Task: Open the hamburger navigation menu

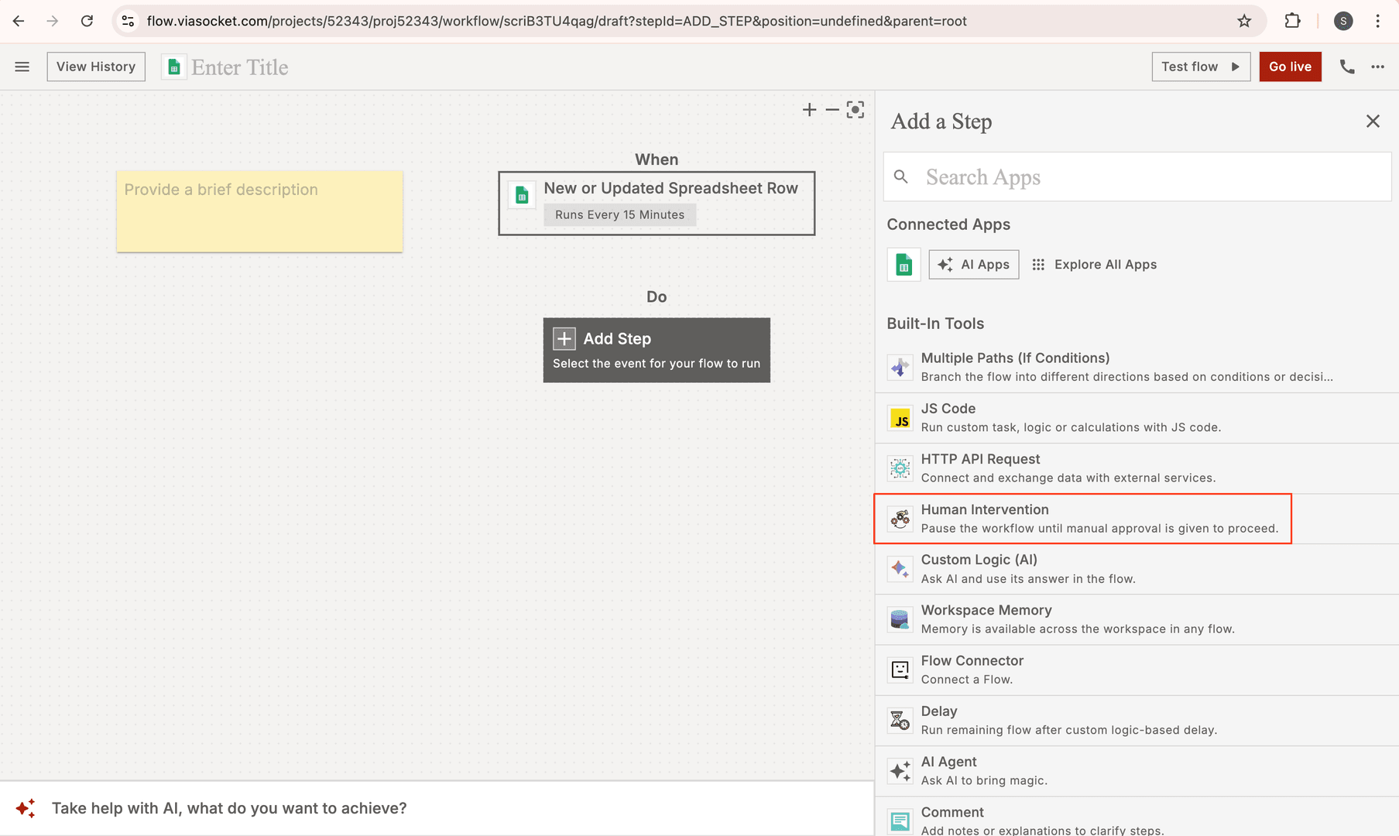Action: 22,67
